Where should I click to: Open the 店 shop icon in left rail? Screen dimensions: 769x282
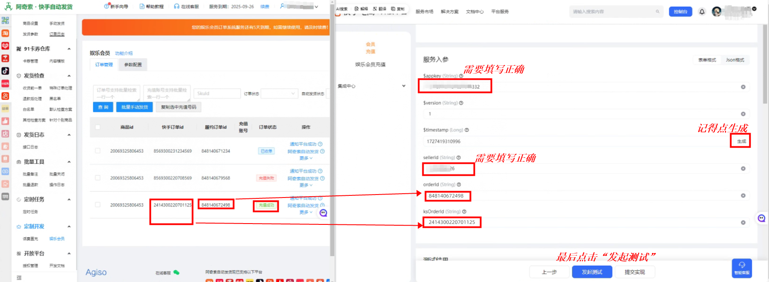5,134
